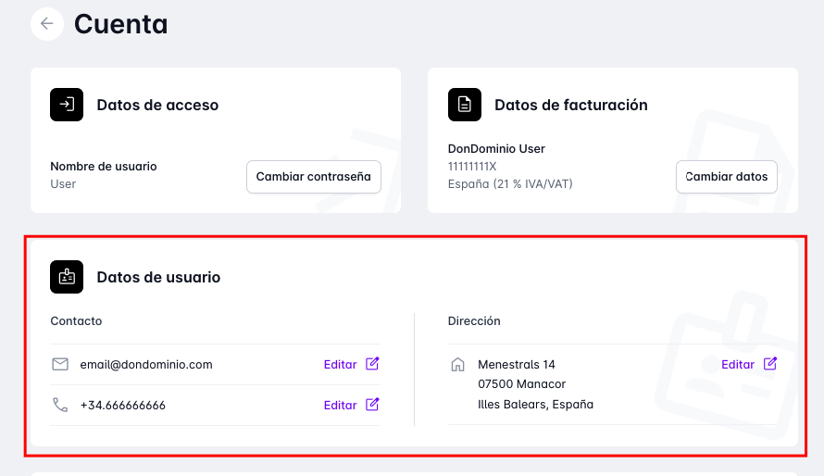Click the back arrow next to Cuenta
Viewport: 824px width, 476px height.
click(47, 24)
